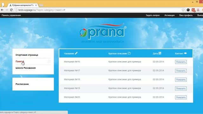203x114 pixels.
Task: Show content for Материал №17
Action: coord(181,71)
